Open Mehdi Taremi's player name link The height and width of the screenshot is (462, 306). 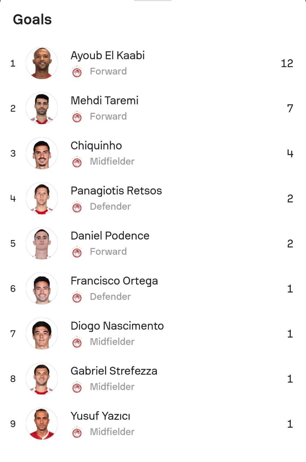[104, 100]
